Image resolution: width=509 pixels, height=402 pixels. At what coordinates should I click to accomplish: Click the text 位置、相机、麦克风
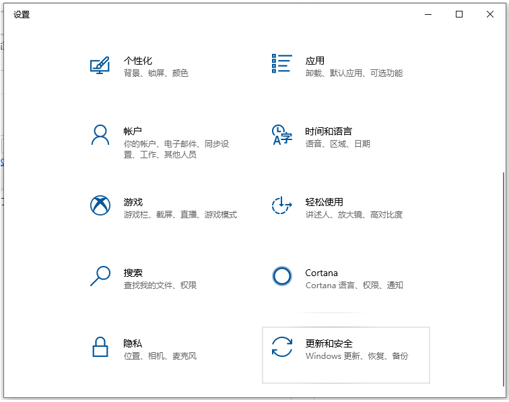coord(160,356)
